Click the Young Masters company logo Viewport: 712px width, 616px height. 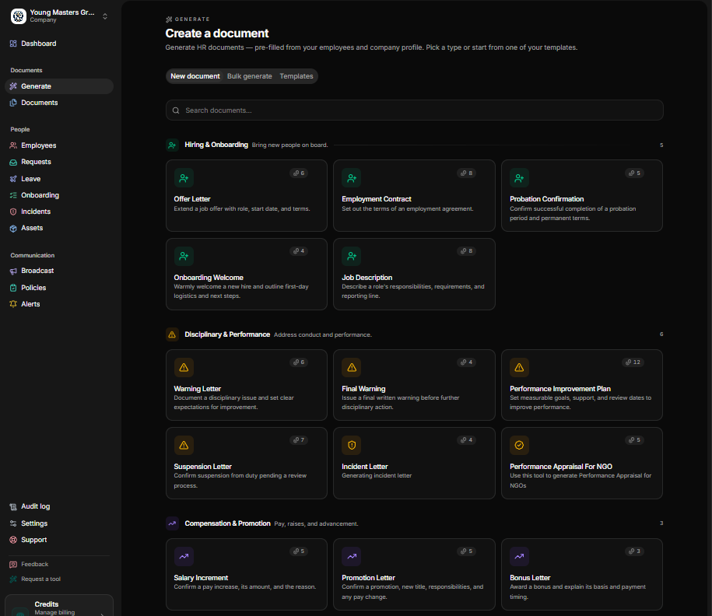tap(19, 16)
